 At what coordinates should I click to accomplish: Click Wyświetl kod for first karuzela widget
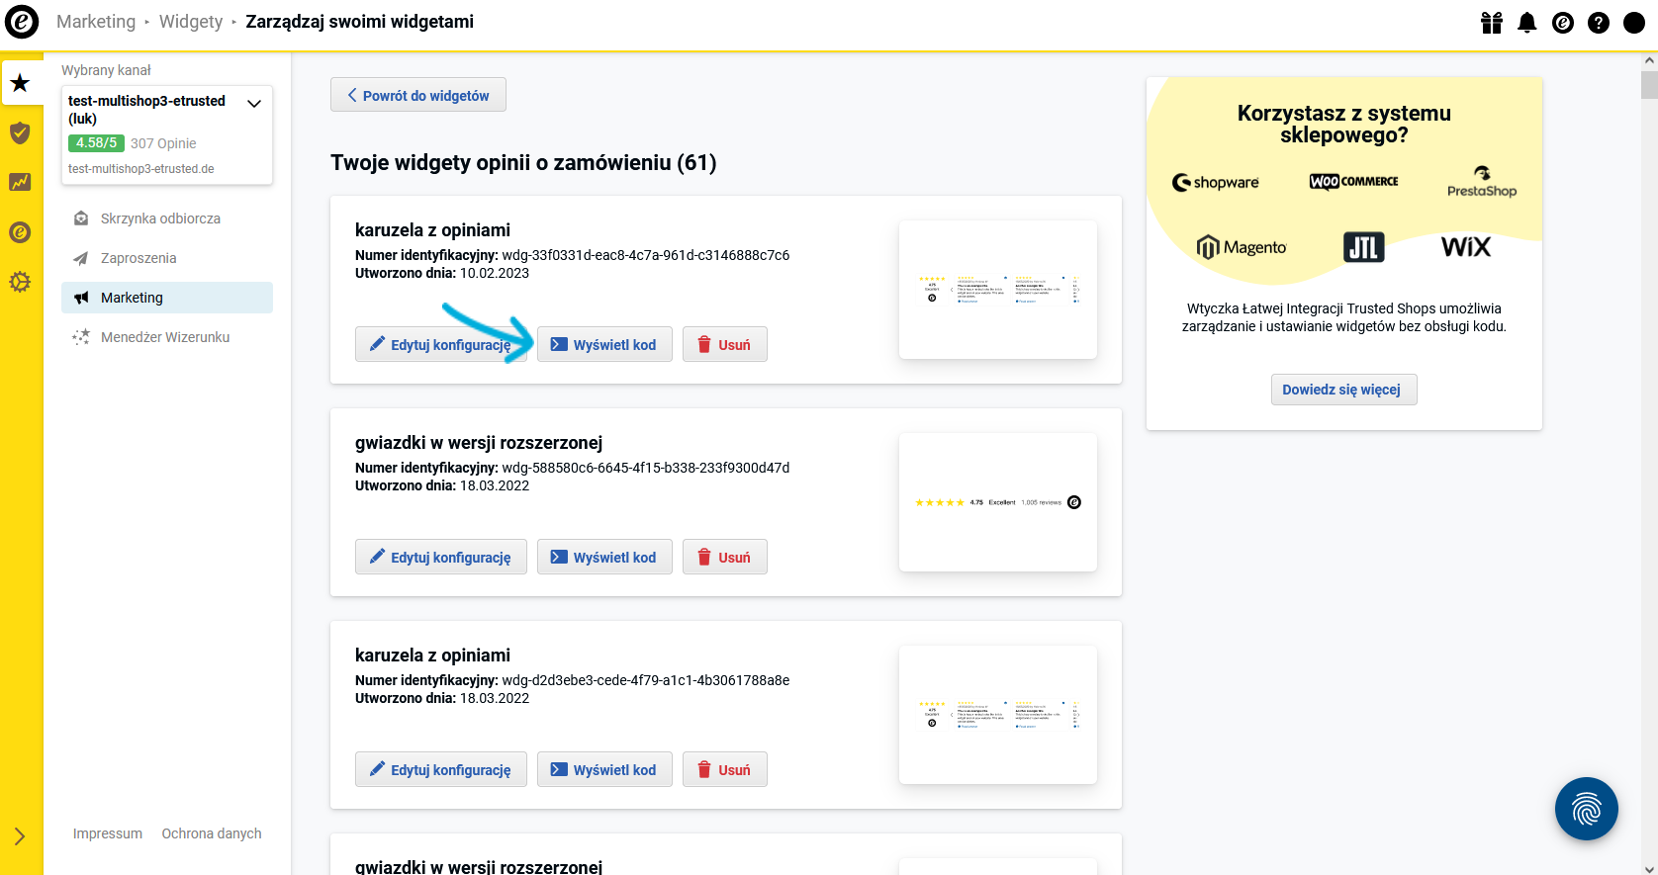604,344
